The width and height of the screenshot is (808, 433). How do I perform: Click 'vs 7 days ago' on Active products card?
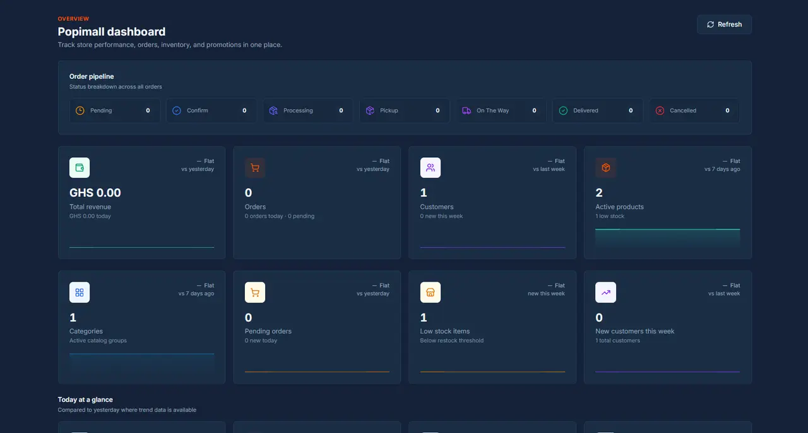(722, 169)
